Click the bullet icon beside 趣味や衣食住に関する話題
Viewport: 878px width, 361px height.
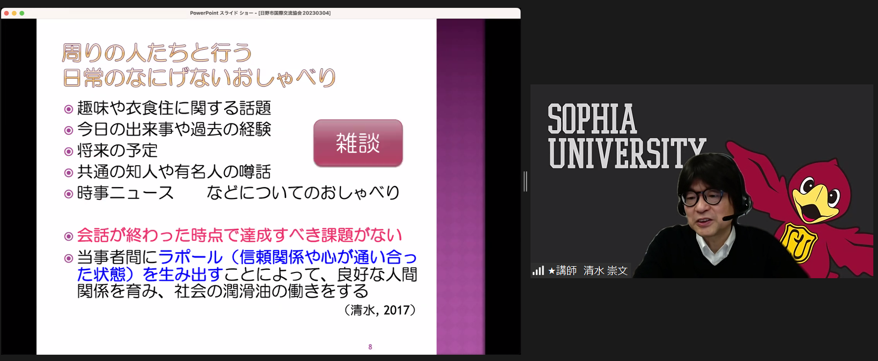pyautogui.click(x=68, y=109)
